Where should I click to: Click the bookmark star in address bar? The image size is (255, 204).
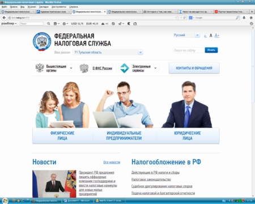click(177, 18)
